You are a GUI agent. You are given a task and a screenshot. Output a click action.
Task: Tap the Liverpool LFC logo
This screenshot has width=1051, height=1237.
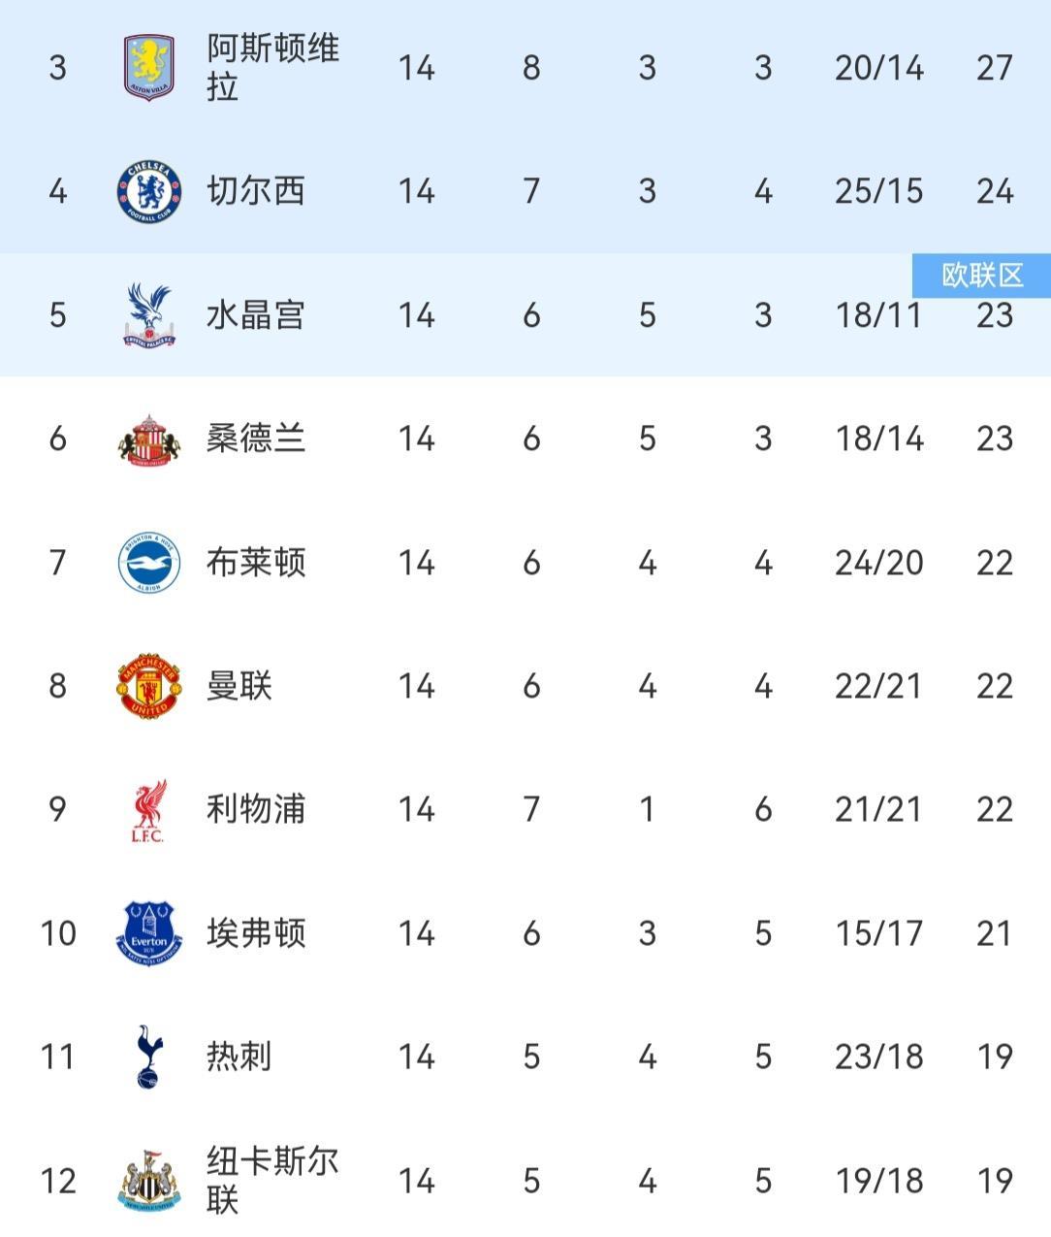coord(148,809)
